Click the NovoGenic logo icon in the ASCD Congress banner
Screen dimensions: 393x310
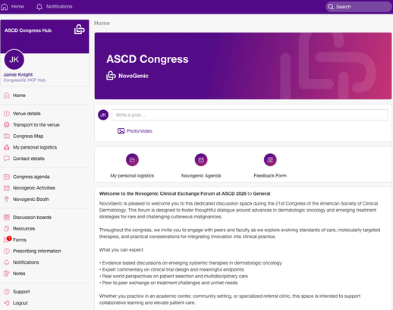pyautogui.click(x=111, y=76)
